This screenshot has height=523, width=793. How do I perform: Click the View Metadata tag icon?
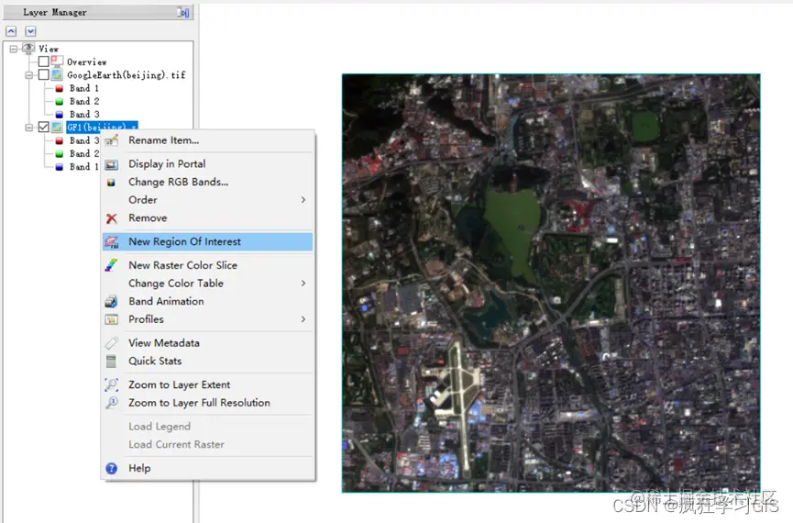click(111, 343)
